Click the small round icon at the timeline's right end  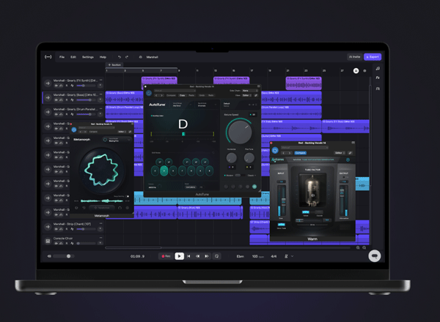[x=364, y=71]
